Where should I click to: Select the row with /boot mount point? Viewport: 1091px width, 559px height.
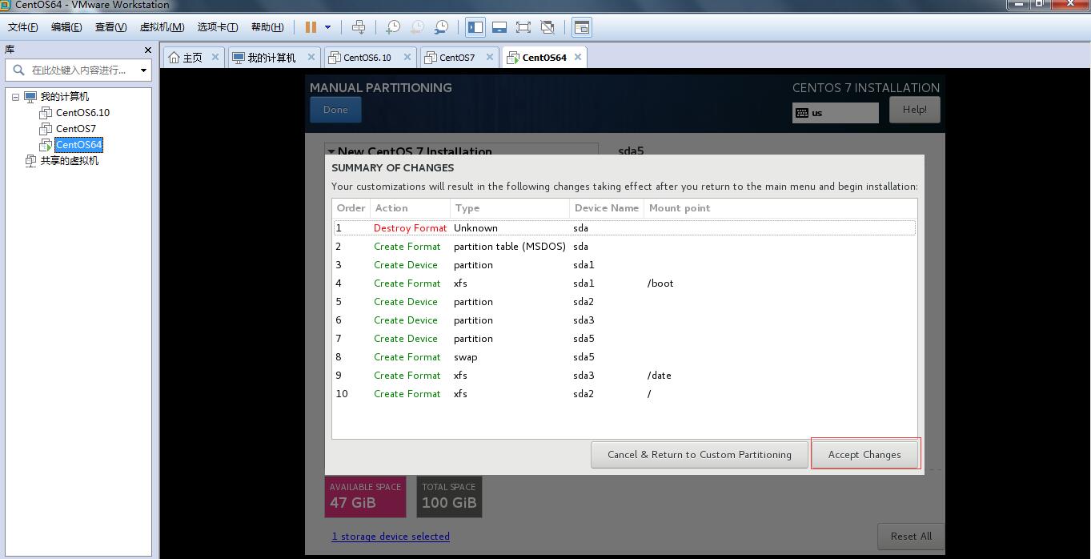[624, 284]
